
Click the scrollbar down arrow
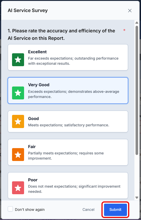[x=137, y=198]
